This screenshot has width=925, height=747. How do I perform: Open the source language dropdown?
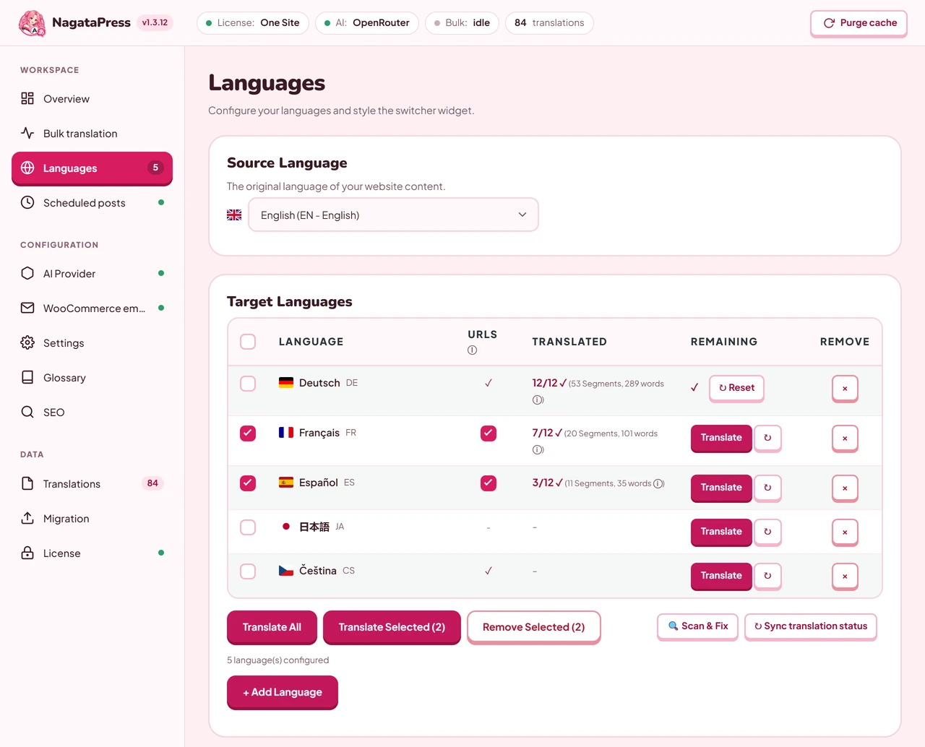(393, 215)
